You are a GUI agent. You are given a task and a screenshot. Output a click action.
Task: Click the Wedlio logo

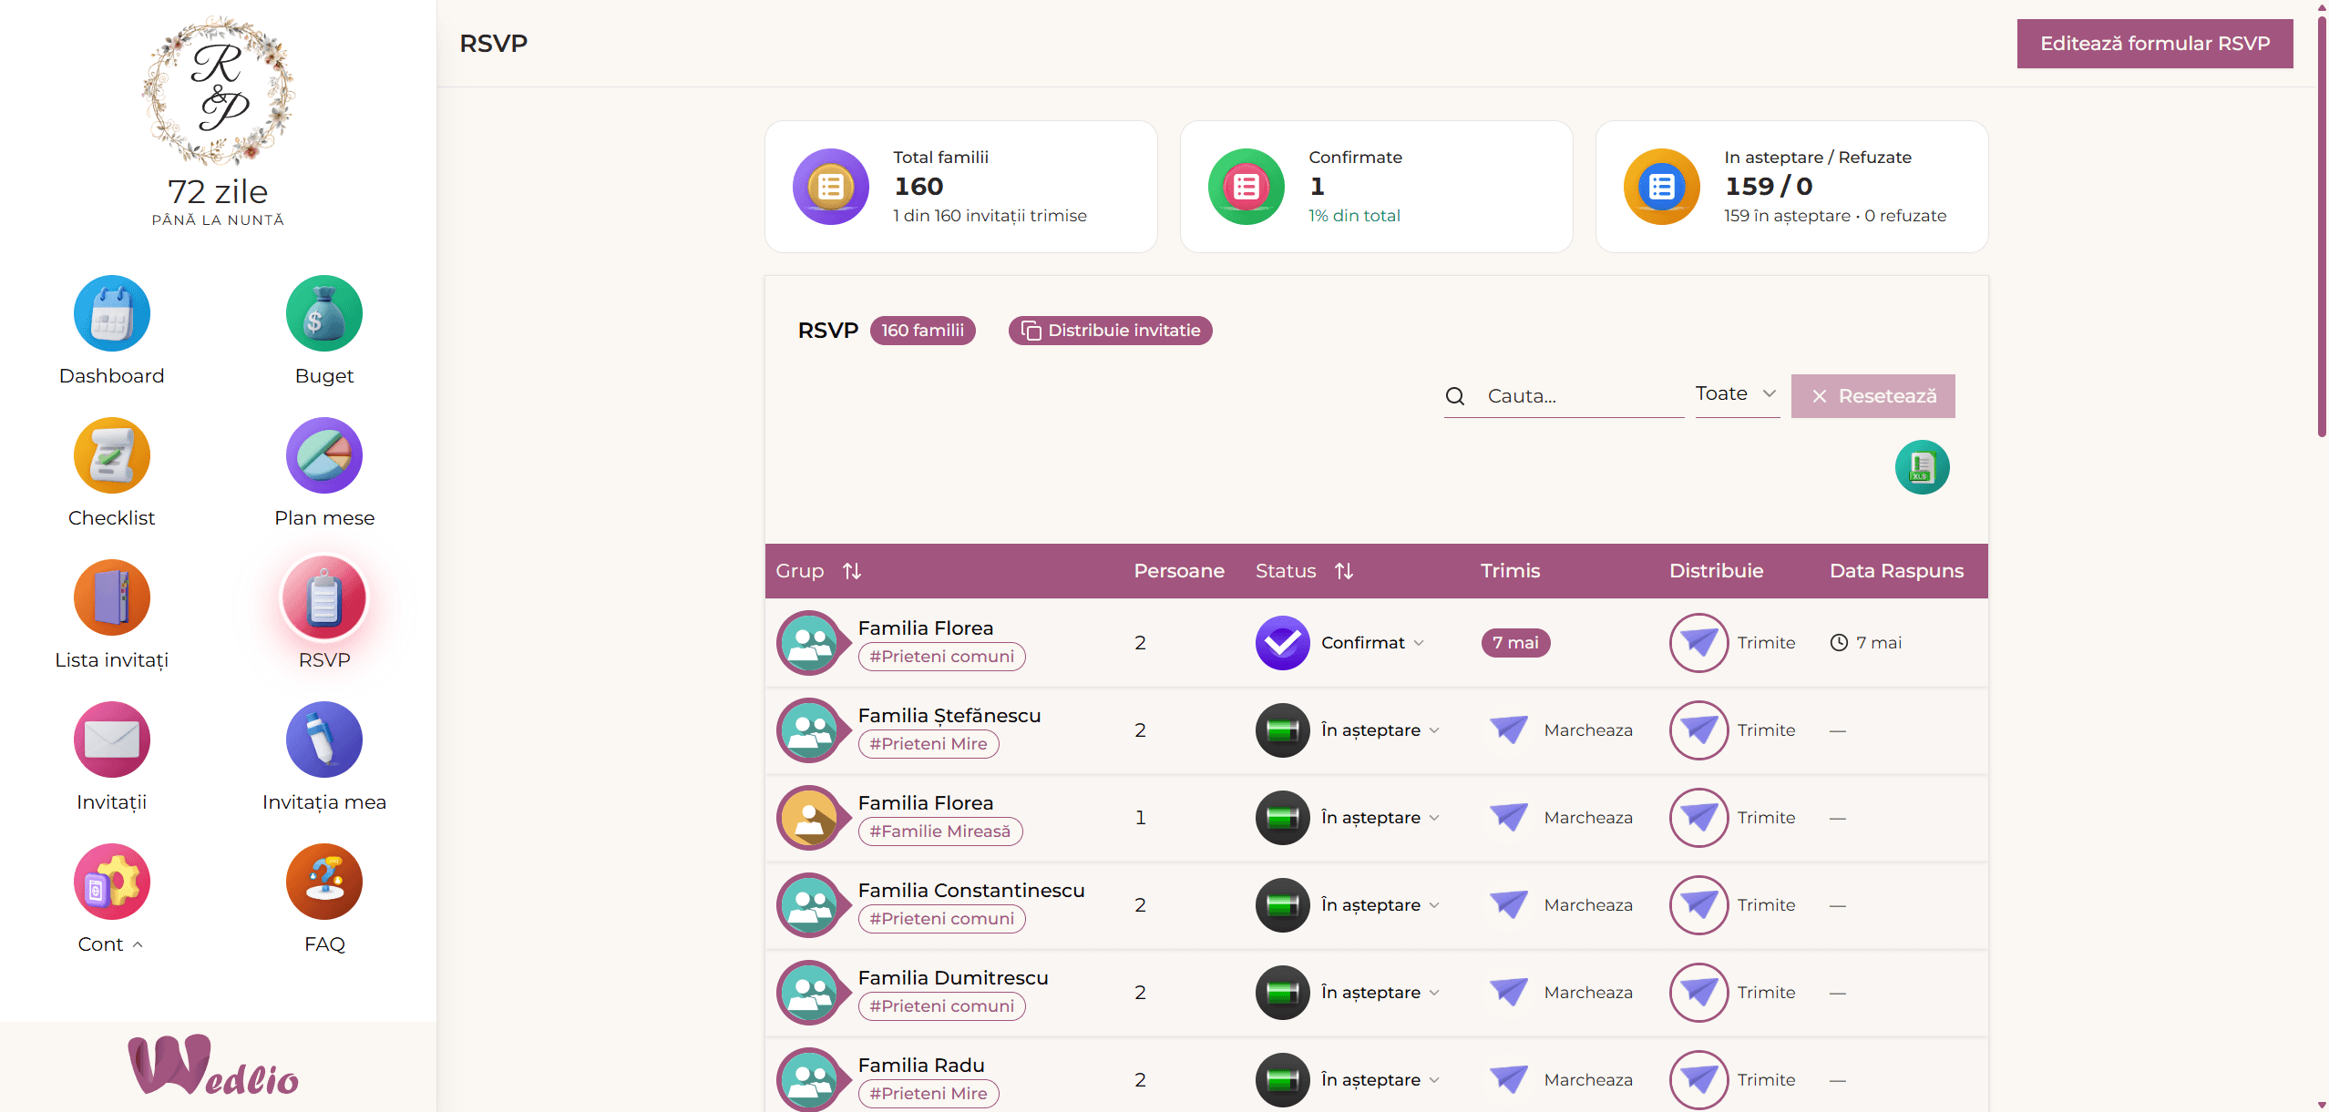click(214, 1065)
